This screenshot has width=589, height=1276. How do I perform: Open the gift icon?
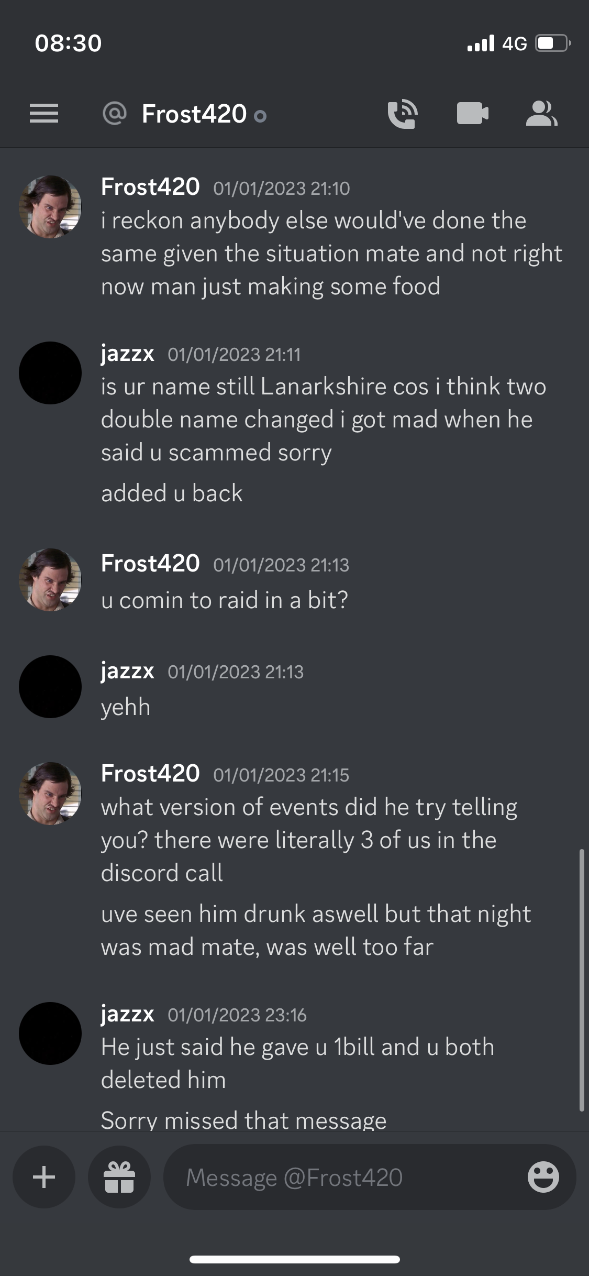coord(119,1177)
